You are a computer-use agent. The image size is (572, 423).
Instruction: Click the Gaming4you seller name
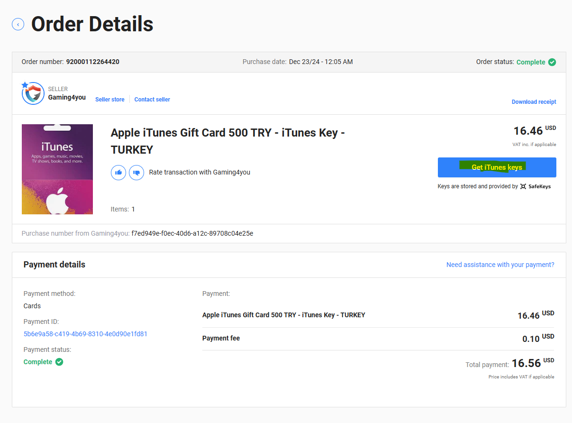pyautogui.click(x=67, y=97)
